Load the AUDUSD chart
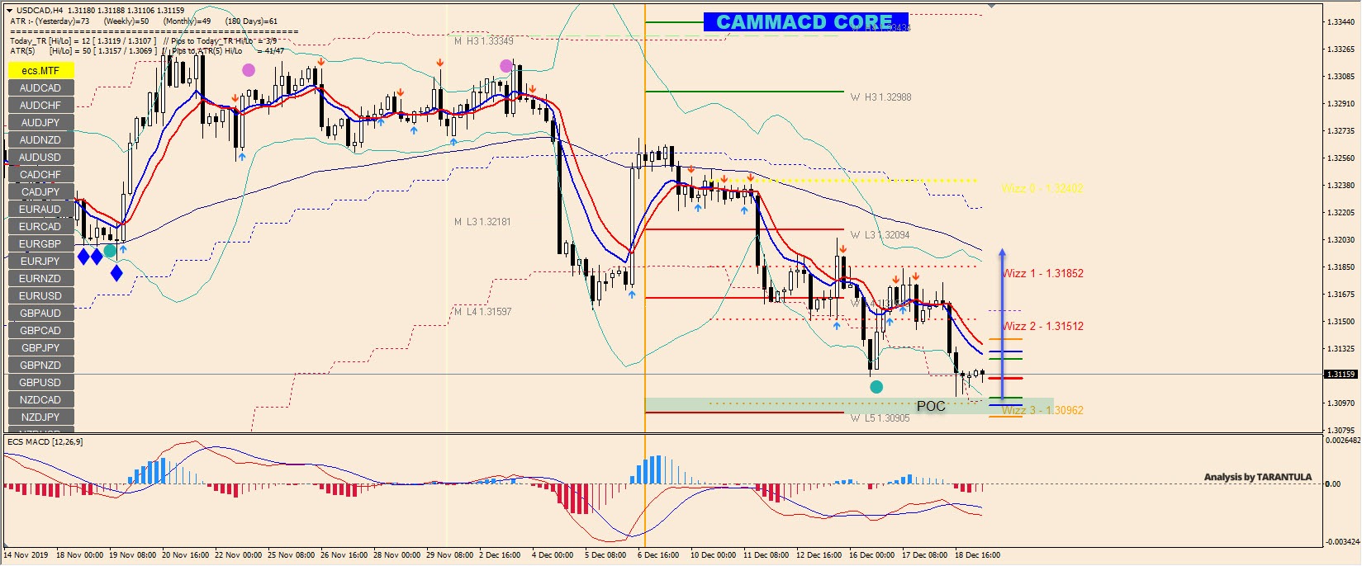 click(x=40, y=157)
